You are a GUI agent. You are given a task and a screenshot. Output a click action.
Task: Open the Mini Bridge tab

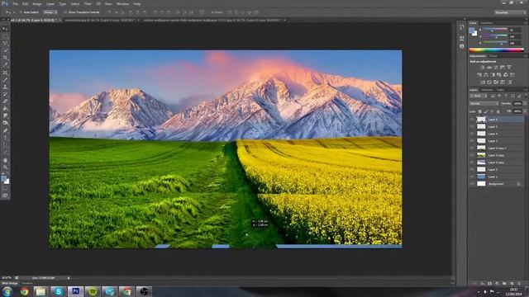[10, 284]
